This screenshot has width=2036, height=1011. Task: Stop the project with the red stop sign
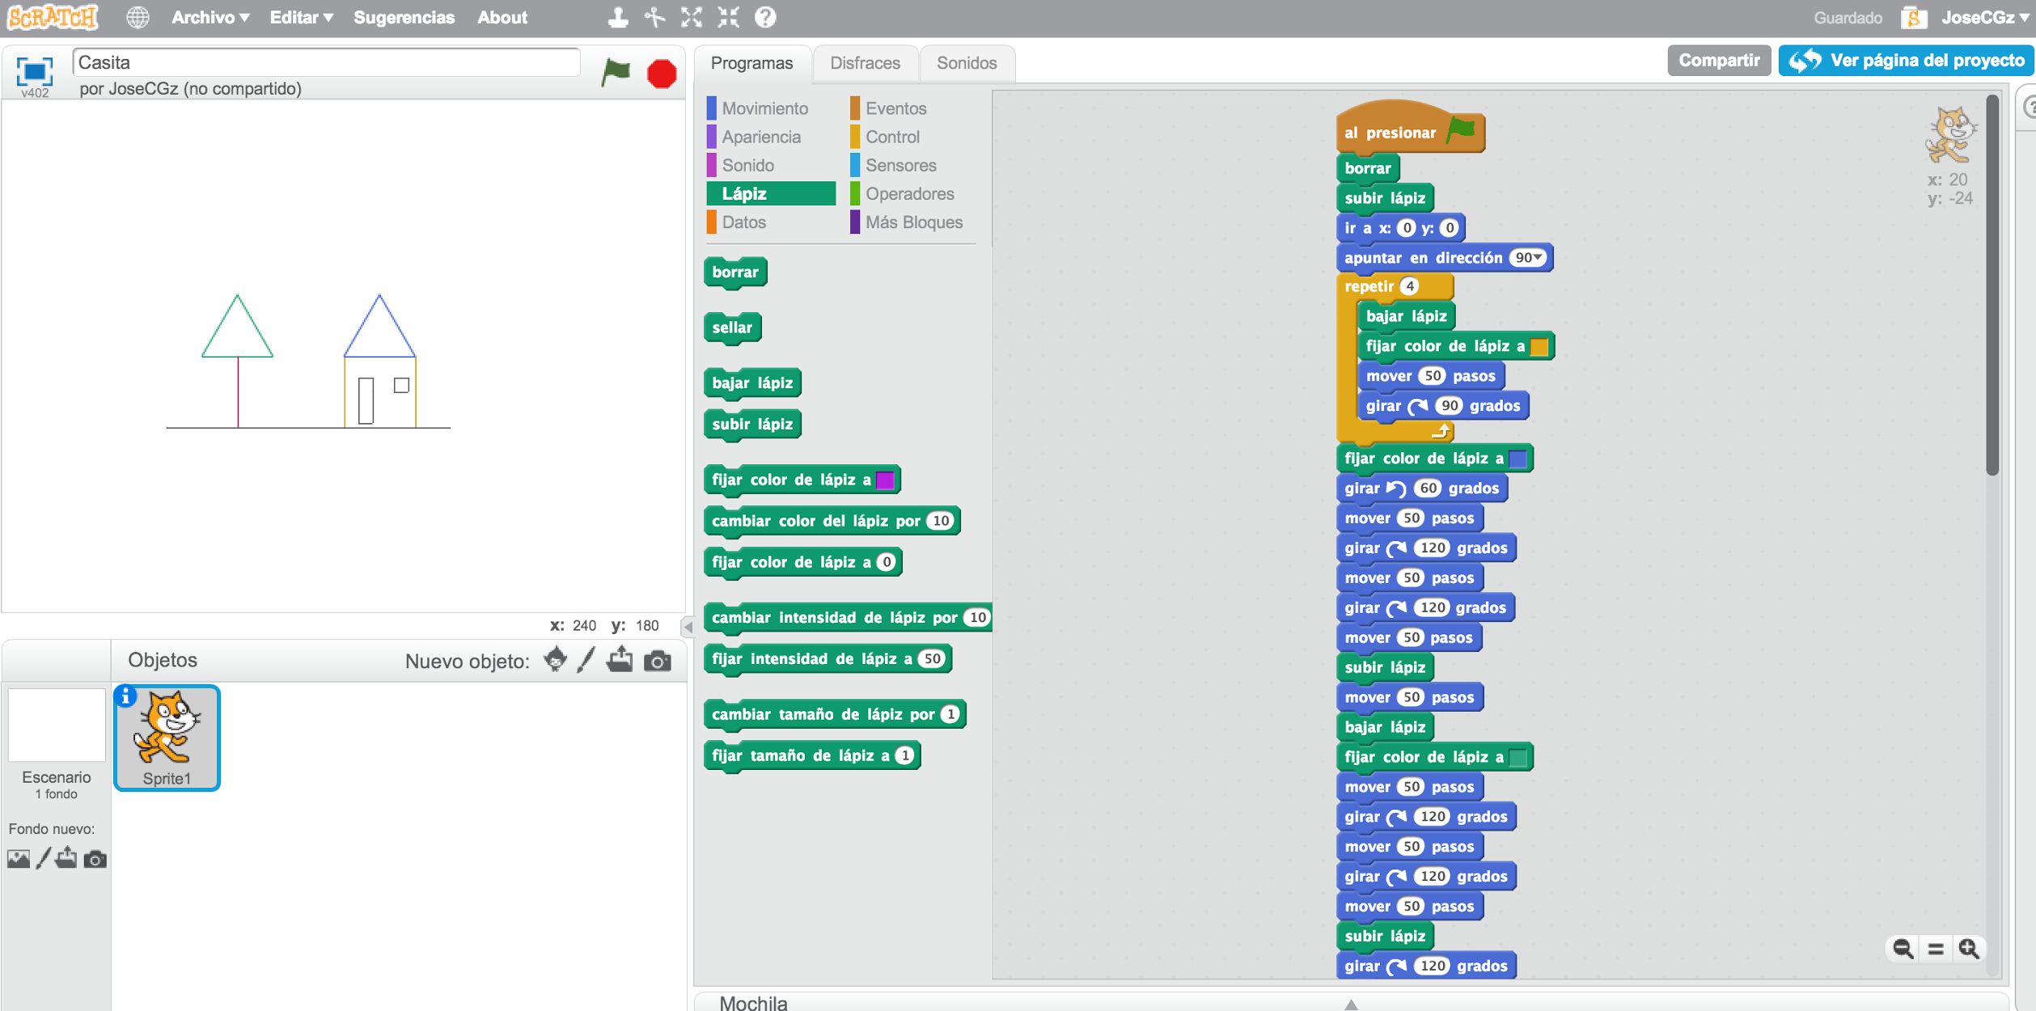coord(660,73)
